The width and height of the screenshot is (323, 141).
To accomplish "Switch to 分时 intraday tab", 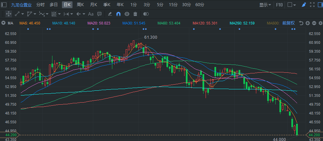I will [x=40, y=5].
